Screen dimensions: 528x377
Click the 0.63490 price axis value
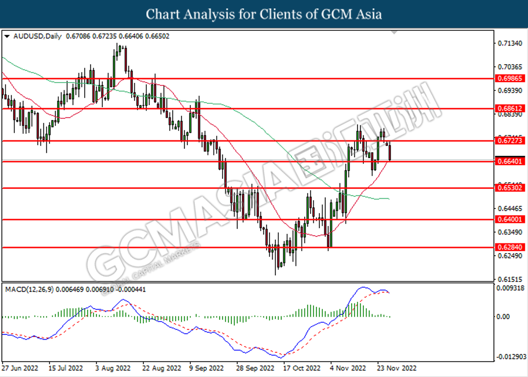point(510,232)
